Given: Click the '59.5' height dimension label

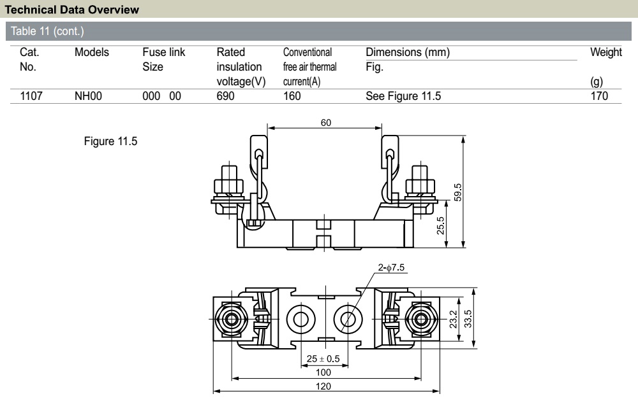Looking at the screenshot, I should point(457,192).
